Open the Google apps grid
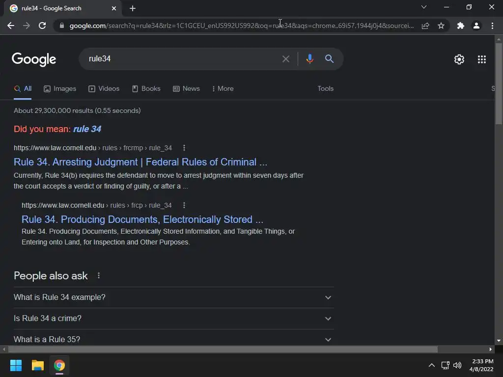This screenshot has width=503, height=377. tap(482, 59)
